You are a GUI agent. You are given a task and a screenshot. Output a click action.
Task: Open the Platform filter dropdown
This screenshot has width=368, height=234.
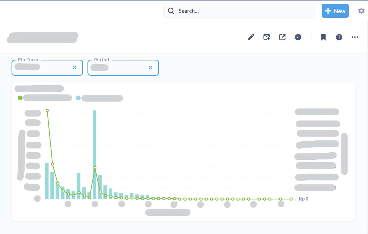click(42, 68)
